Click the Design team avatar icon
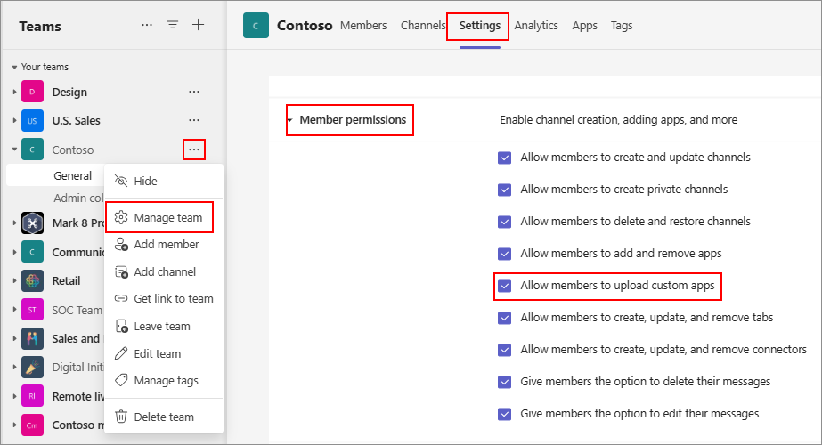822x445 pixels. 33,92
